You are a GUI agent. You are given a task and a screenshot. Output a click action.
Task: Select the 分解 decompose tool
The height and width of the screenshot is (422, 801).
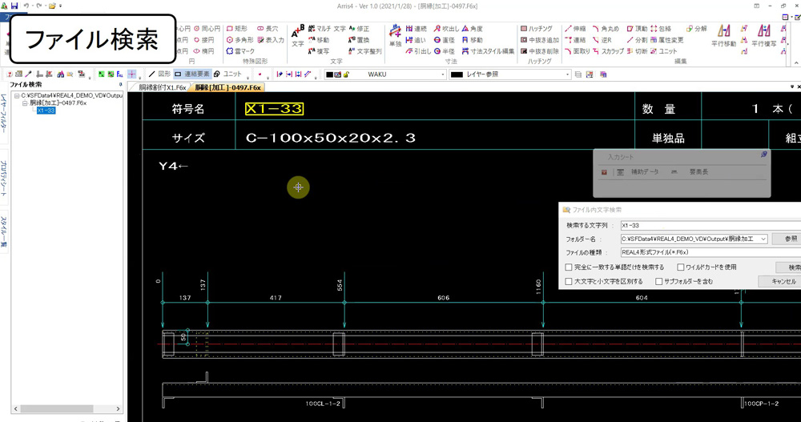pyautogui.click(x=695, y=29)
